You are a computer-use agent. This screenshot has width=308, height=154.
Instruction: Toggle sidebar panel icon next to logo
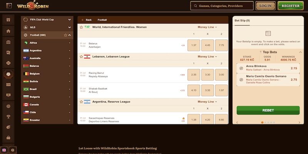(9, 6)
